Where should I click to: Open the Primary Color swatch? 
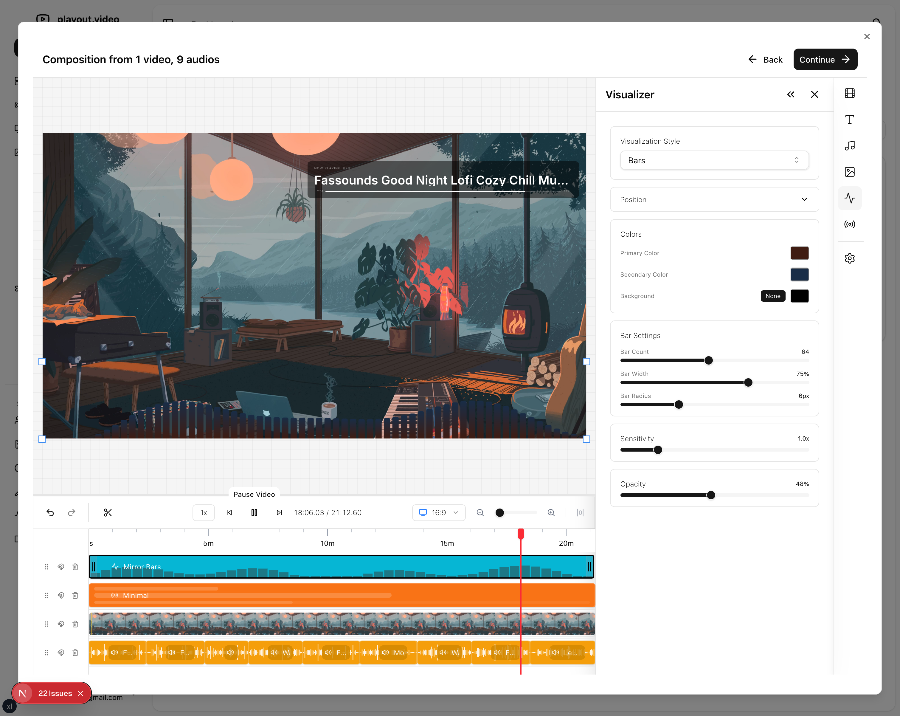pos(799,253)
